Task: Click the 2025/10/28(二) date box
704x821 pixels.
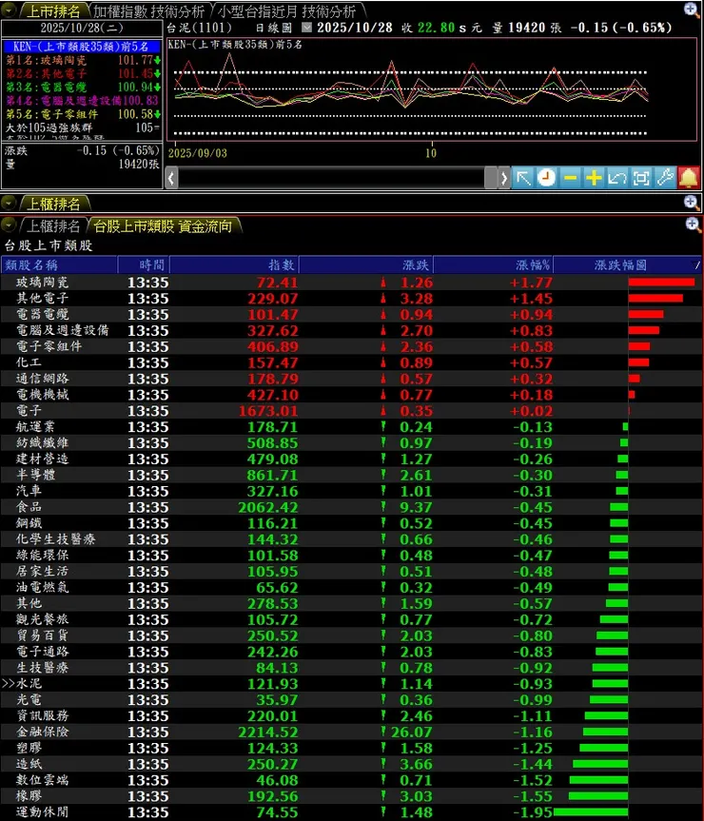Action: pos(82,28)
